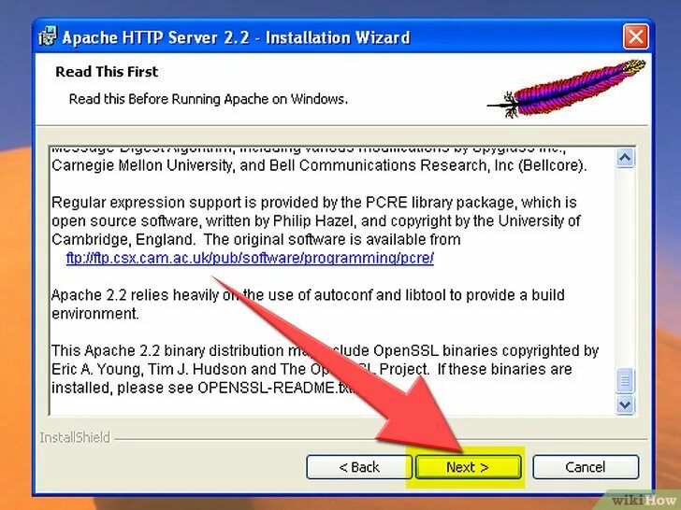Click the Apache feather logo

point(566,89)
